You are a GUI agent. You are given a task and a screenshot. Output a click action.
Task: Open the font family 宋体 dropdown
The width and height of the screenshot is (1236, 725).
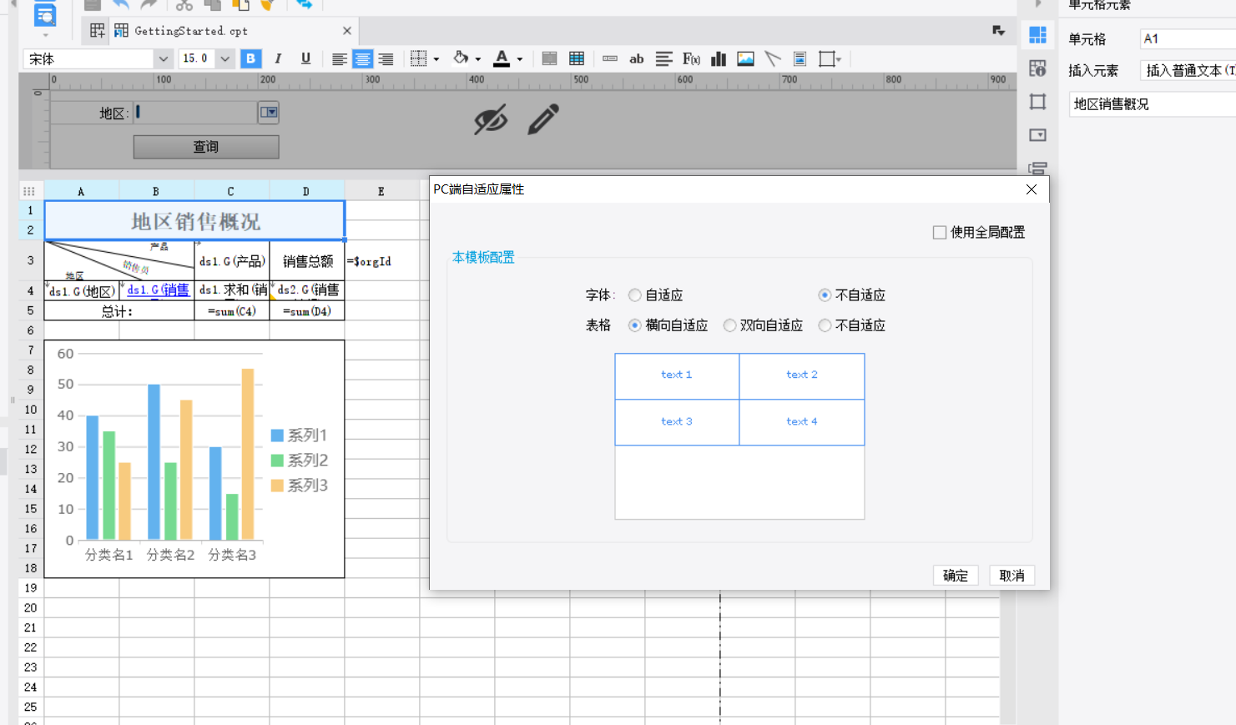point(163,58)
